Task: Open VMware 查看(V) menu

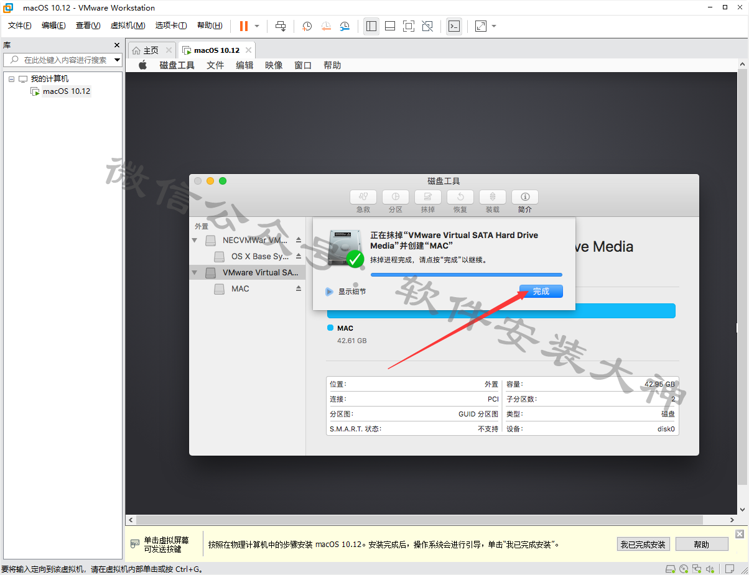Action: [x=88, y=25]
